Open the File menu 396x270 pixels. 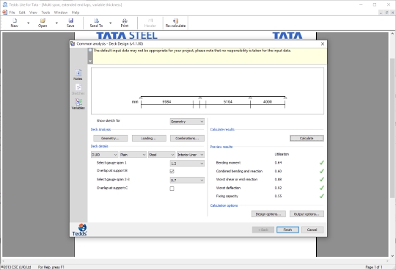12,12
